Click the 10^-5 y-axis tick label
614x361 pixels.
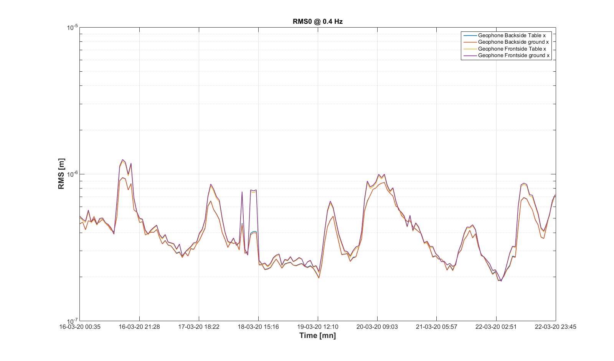tap(72, 27)
